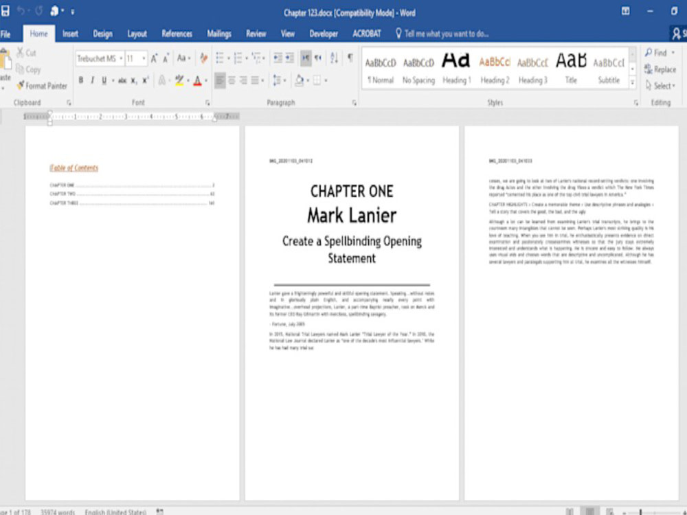
Task: Click the borders grid icon
Action: coord(317,80)
